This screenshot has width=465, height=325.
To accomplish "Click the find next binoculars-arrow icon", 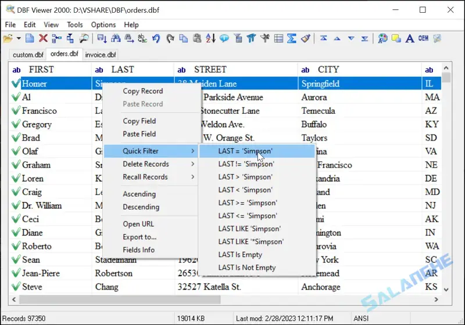I will pyautogui.click(x=129, y=38).
